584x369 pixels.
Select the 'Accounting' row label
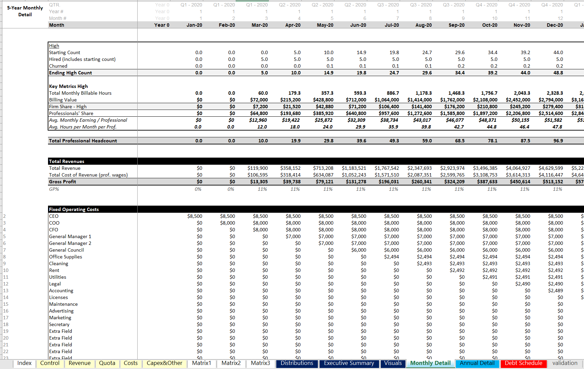61,291
